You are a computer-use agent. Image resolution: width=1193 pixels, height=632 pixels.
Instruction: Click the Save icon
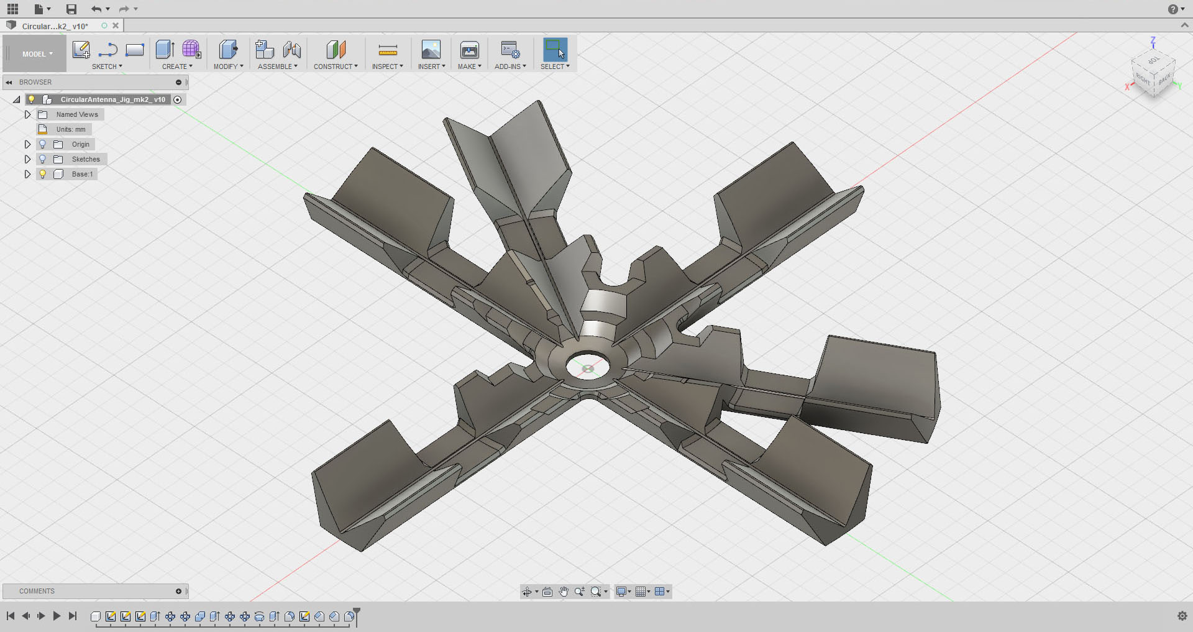pos(71,9)
